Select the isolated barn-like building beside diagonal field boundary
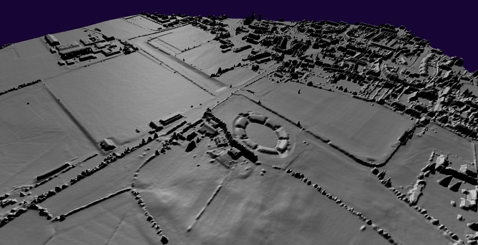This screenshot has height=245, width=478. (108, 145)
